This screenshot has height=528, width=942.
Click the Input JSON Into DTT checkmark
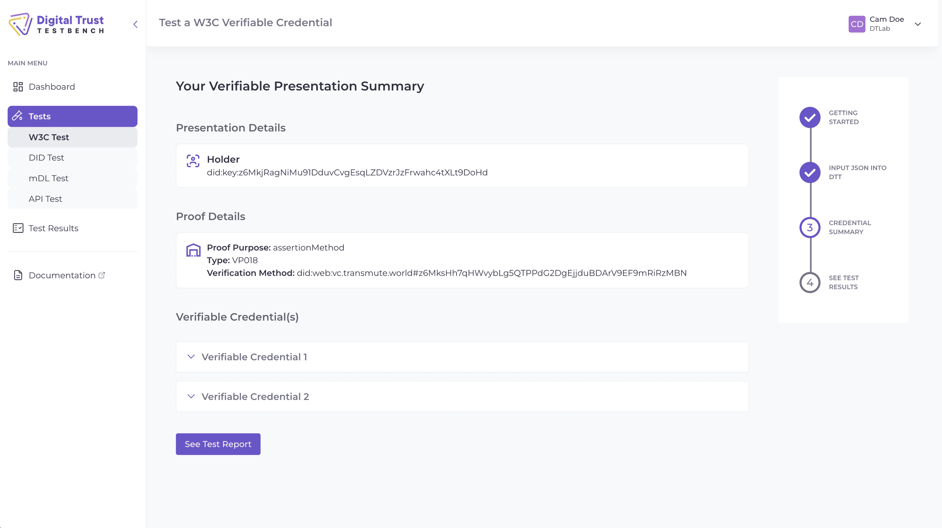(x=810, y=173)
